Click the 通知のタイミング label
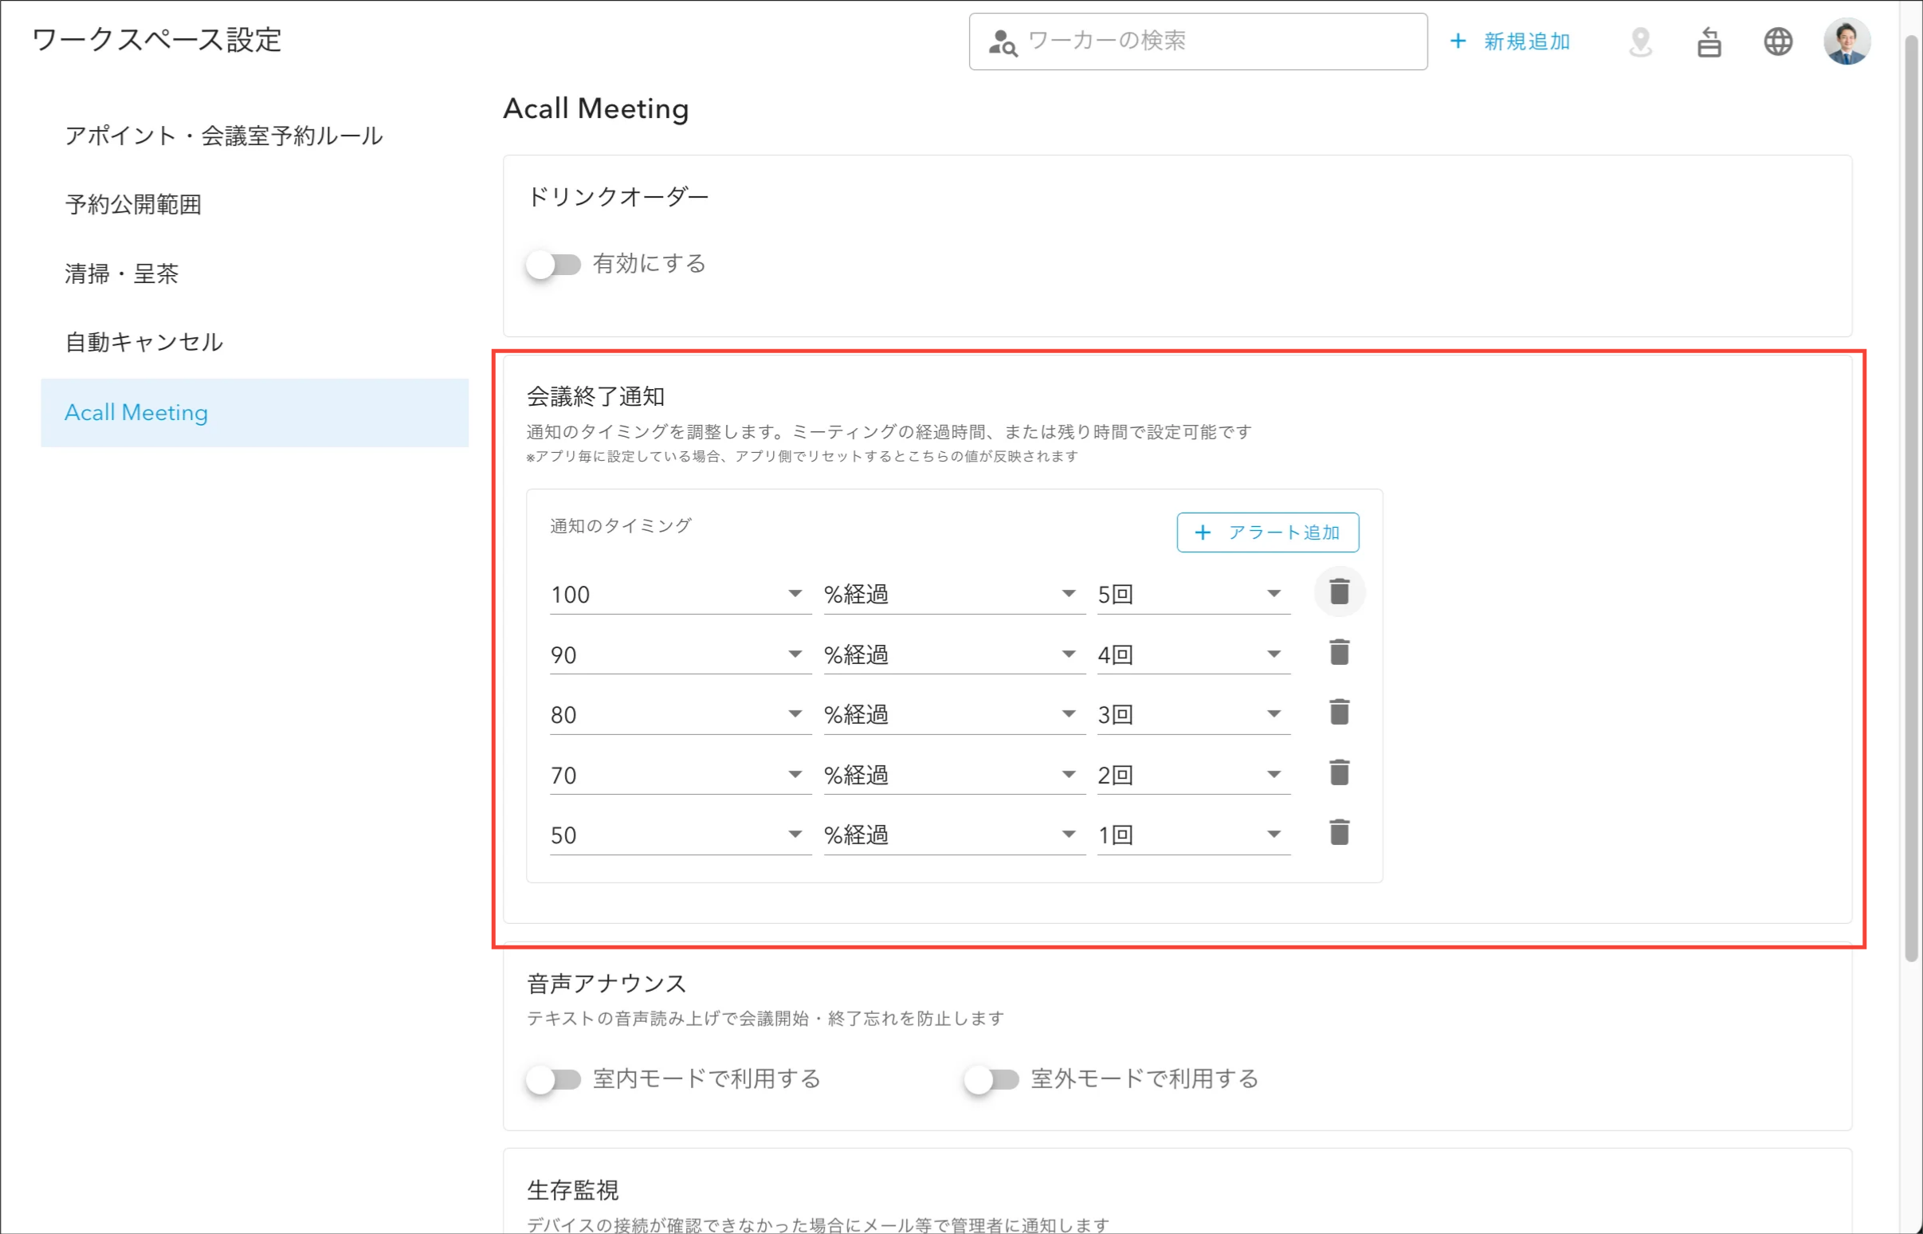The width and height of the screenshot is (1923, 1234). click(x=621, y=526)
